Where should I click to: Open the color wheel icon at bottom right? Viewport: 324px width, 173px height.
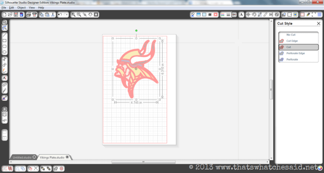coord(320,168)
